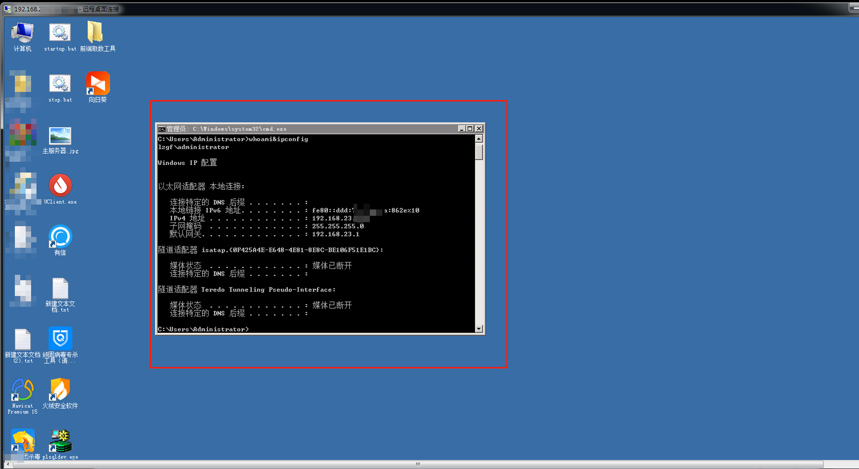Open the cmd.exe title bar system menu icon

coord(161,129)
